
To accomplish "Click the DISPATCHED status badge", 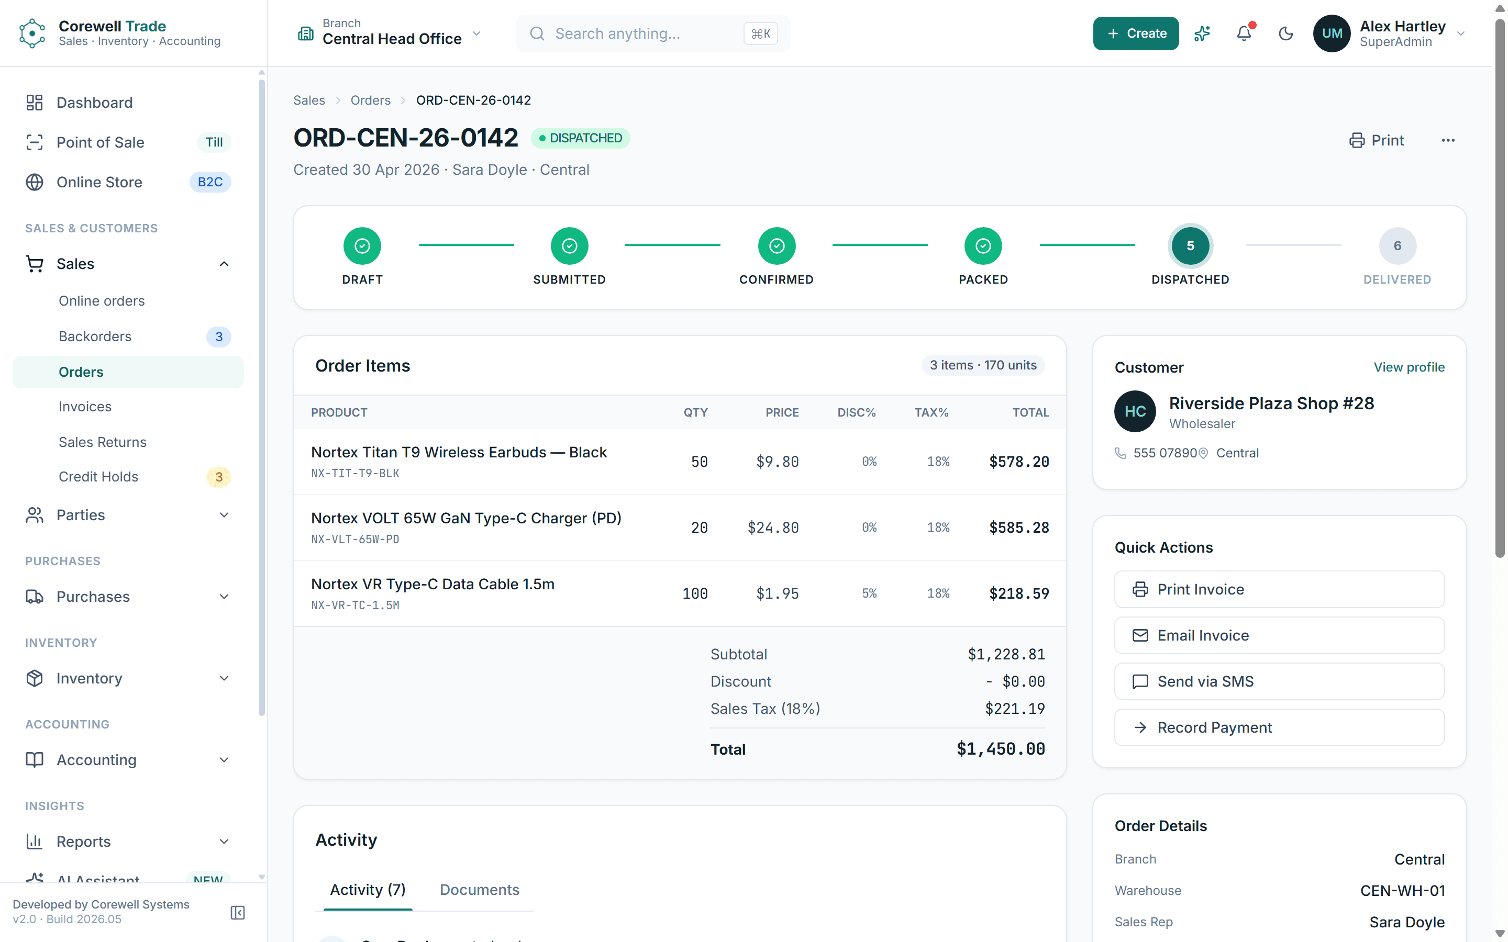I will [x=580, y=138].
